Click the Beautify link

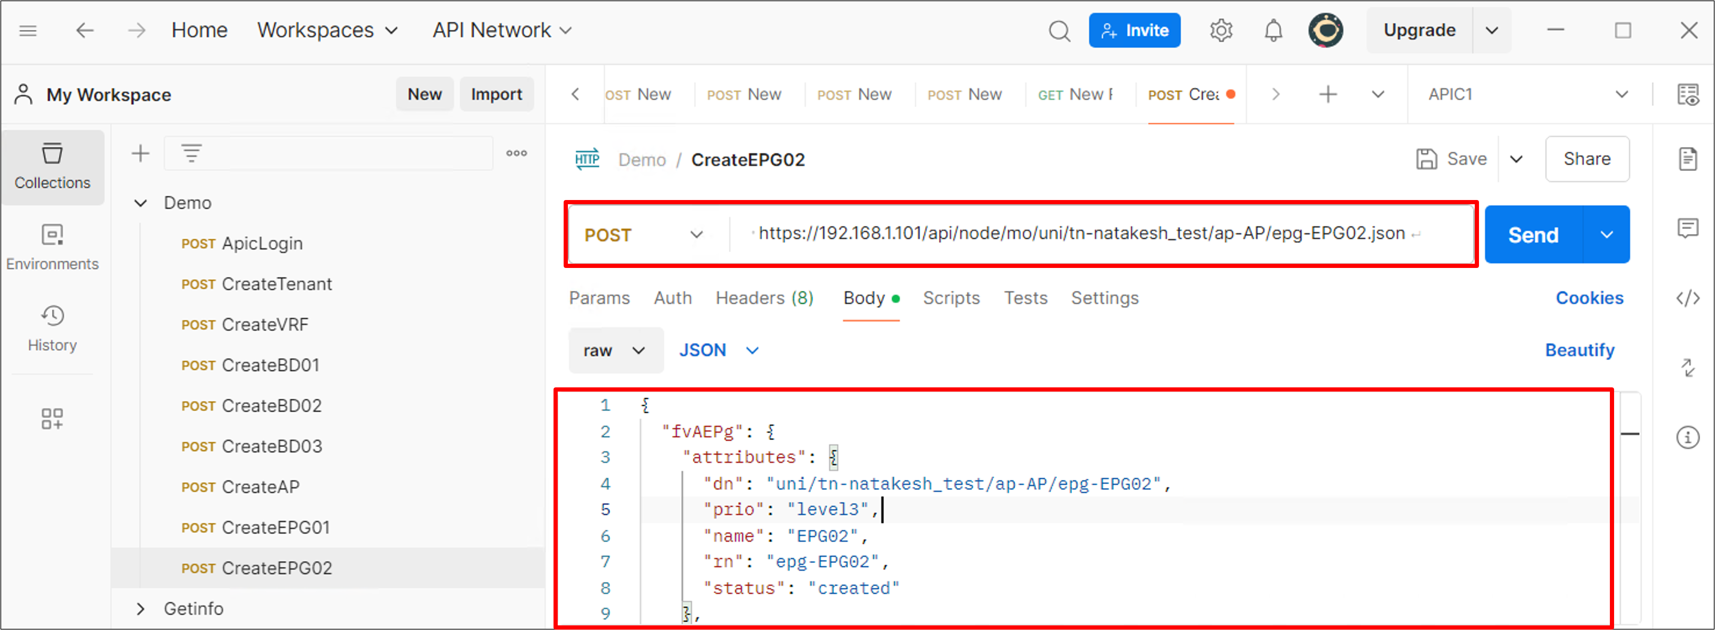coord(1580,350)
